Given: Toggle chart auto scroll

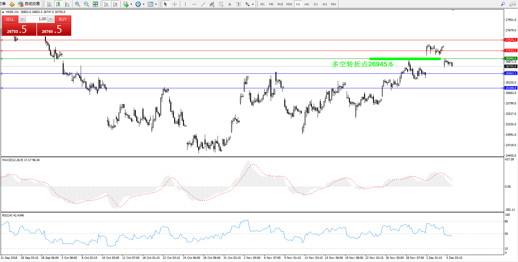Looking at the screenshot, I should [x=106, y=4].
